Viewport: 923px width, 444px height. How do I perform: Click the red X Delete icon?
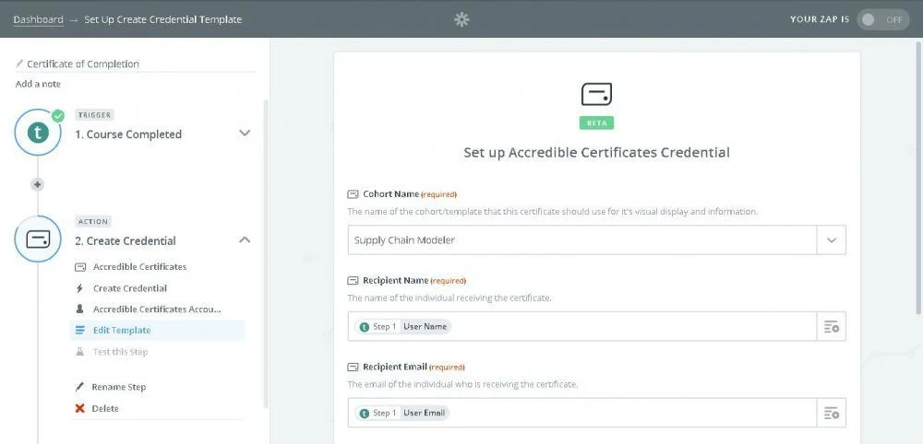coord(80,408)
